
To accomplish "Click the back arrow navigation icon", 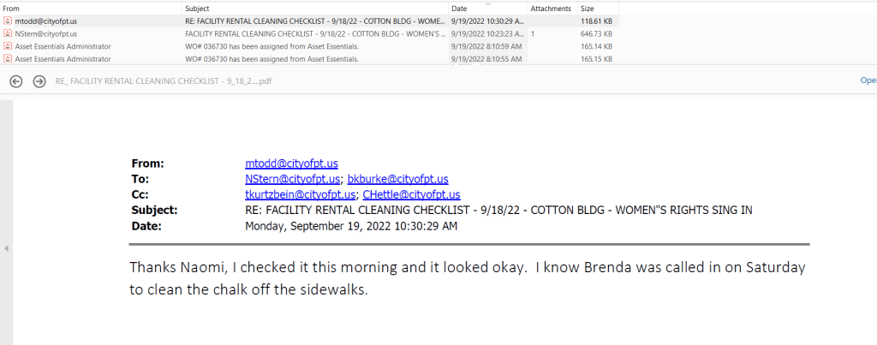I will point(15,80).
